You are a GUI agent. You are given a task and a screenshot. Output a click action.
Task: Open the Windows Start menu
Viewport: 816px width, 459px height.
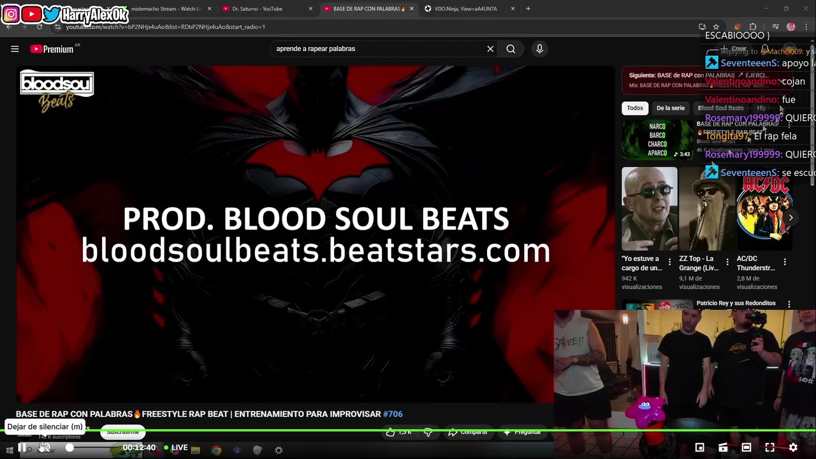[x=9, y=450]
